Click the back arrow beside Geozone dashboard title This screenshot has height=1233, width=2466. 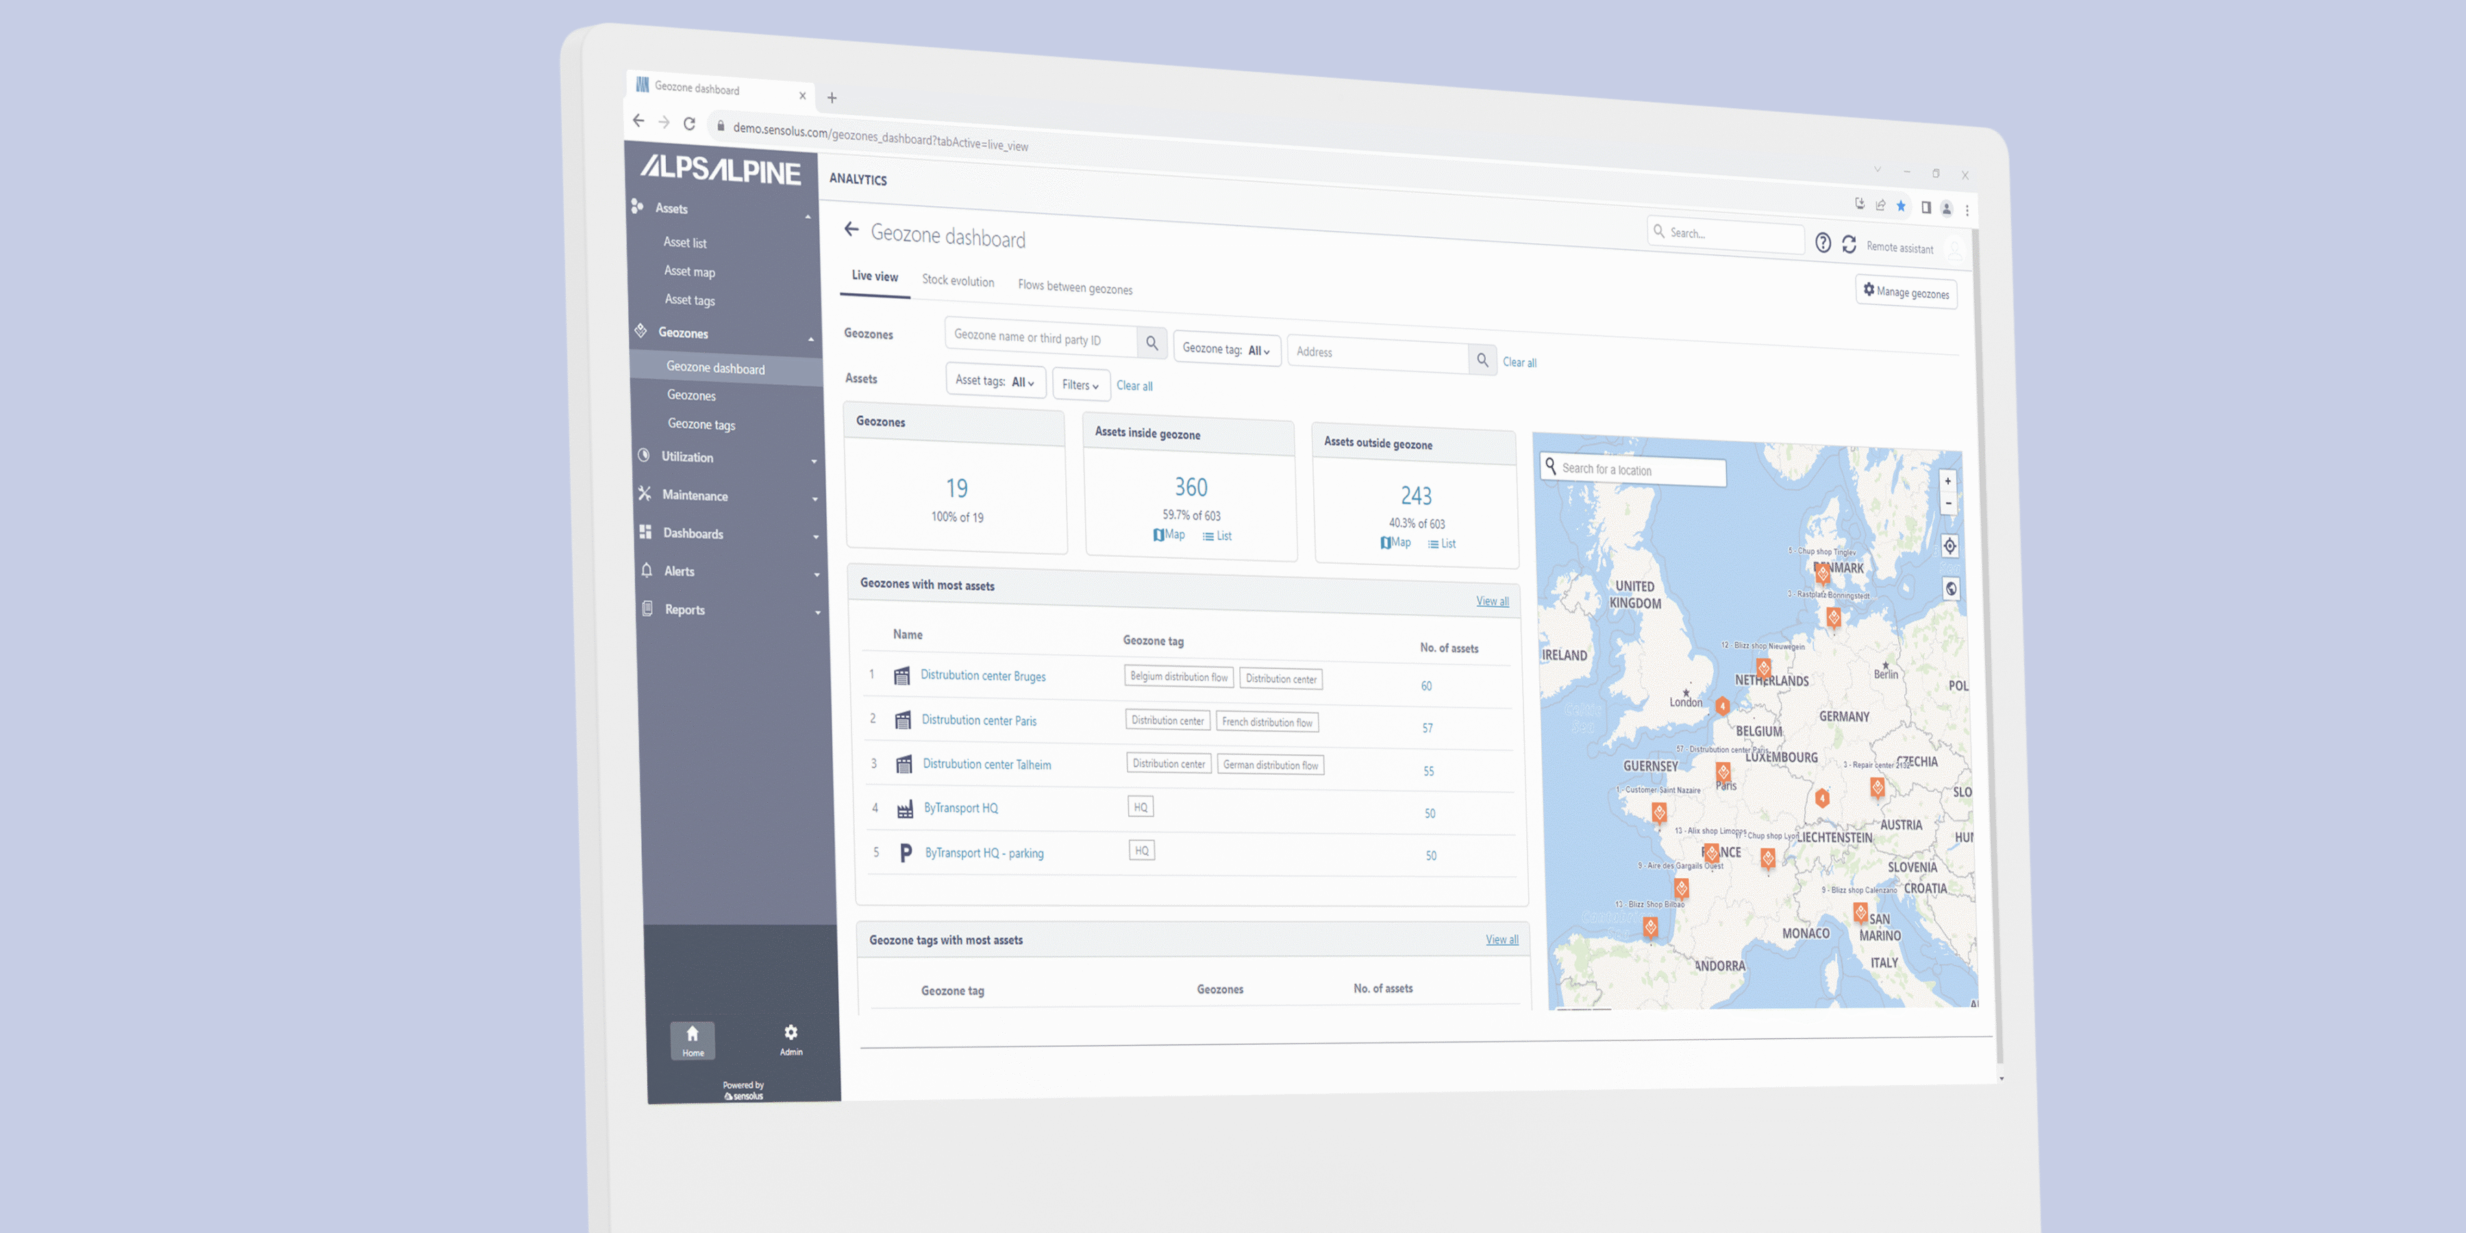(851, 229)
